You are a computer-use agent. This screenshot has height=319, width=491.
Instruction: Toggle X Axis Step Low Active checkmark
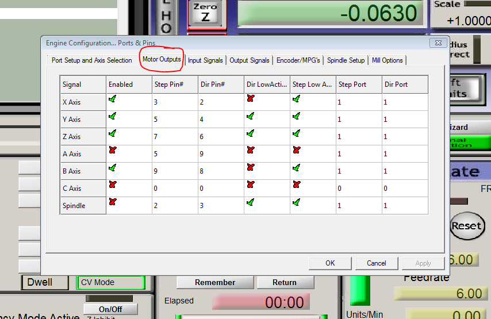pyautogui.click(x=296, y=99)
